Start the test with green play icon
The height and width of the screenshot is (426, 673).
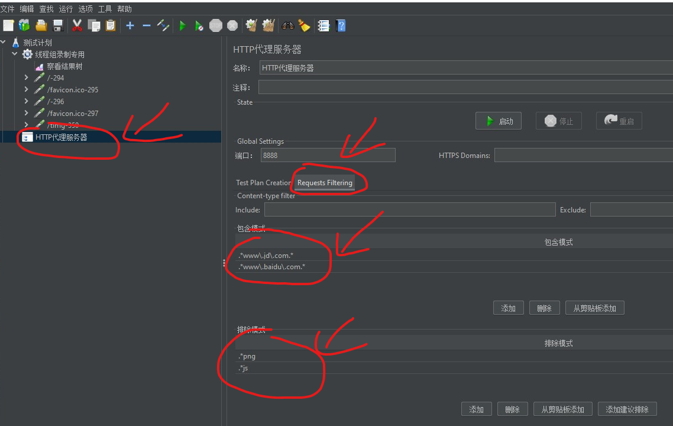click(183, 26)
